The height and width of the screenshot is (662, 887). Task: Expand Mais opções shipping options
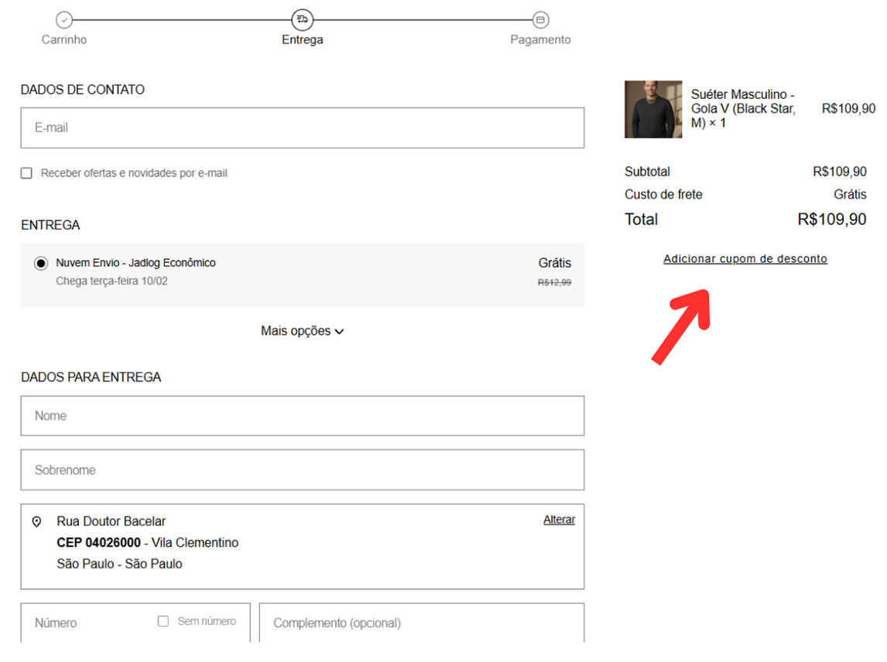tap(296, 331)
